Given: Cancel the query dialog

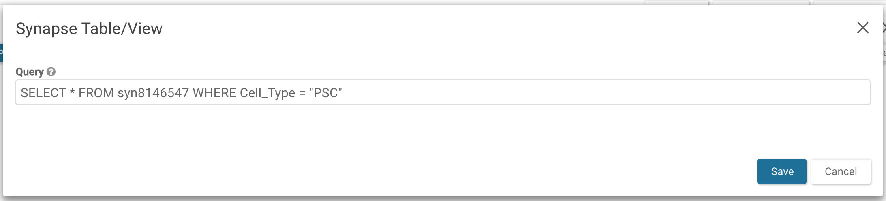Looking at the screenshot, I should click(841, 171).
